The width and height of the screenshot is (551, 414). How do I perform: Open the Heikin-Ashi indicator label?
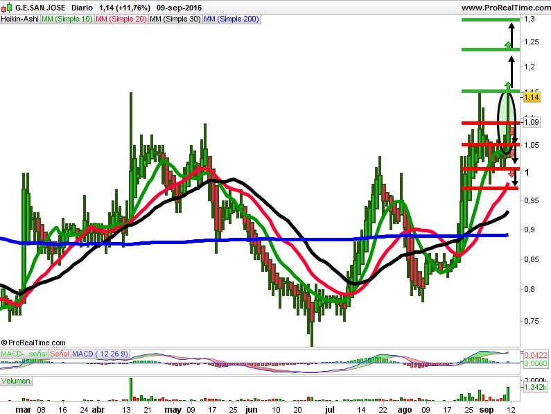tap(20, 19)
